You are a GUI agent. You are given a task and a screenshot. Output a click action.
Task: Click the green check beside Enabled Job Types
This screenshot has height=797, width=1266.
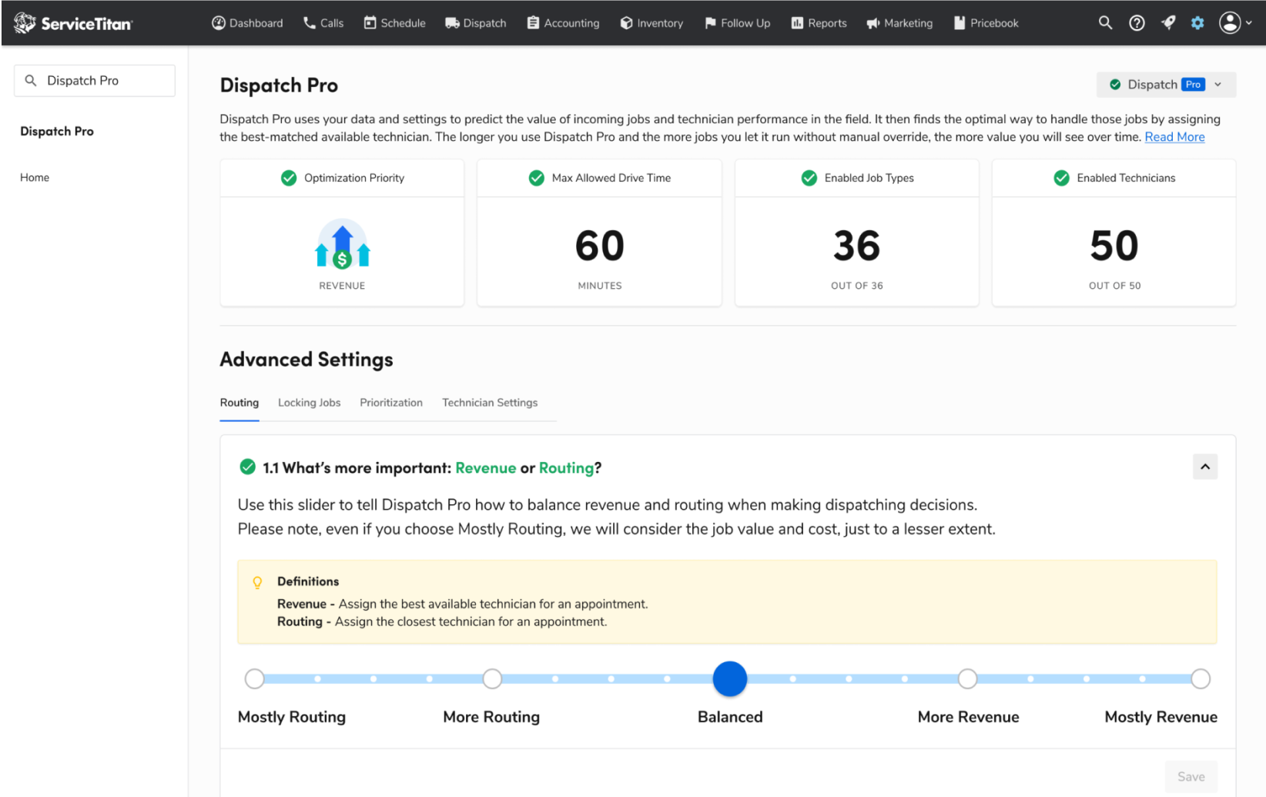(x=809, y=178)
